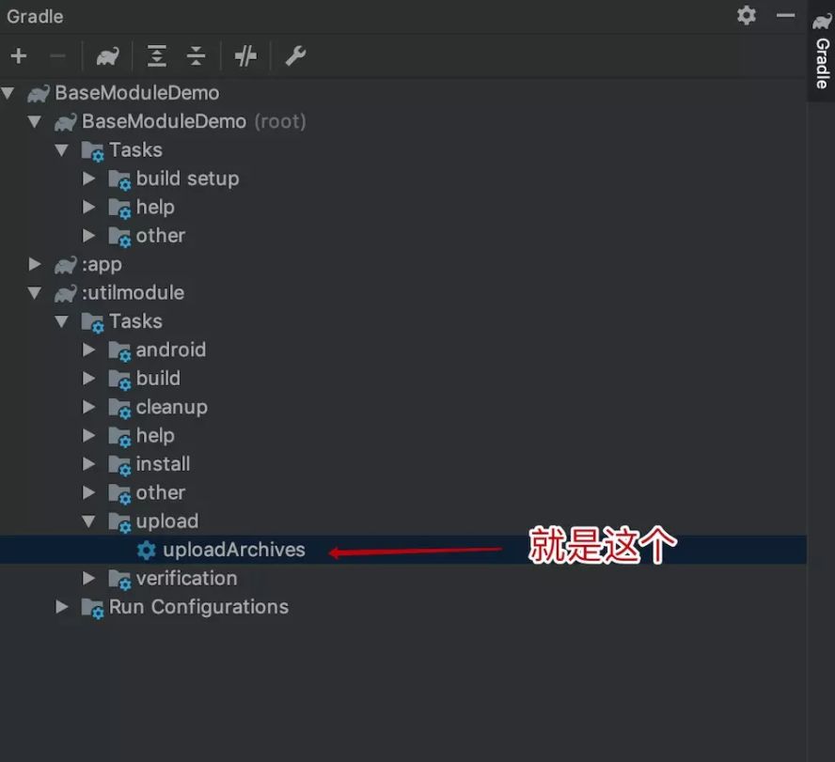835x762 pixels.
Task: Select BaseModuleDemo (root) label
Action: [x=194, y=122]
